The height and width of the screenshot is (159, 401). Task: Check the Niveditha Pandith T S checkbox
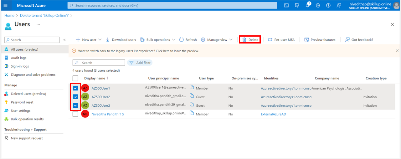[75, 114]
